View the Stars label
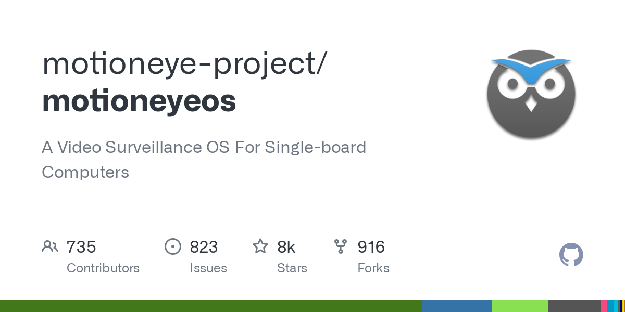Screen dimensions: 625x312 (x=292, y=268)
